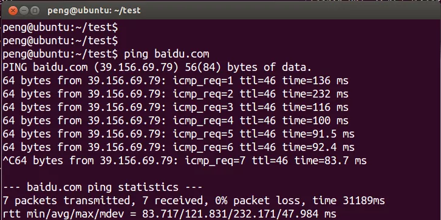This screenshot has width=441, height=220.
Task: Close the terminal window with the red button
Action: [13, 11]
